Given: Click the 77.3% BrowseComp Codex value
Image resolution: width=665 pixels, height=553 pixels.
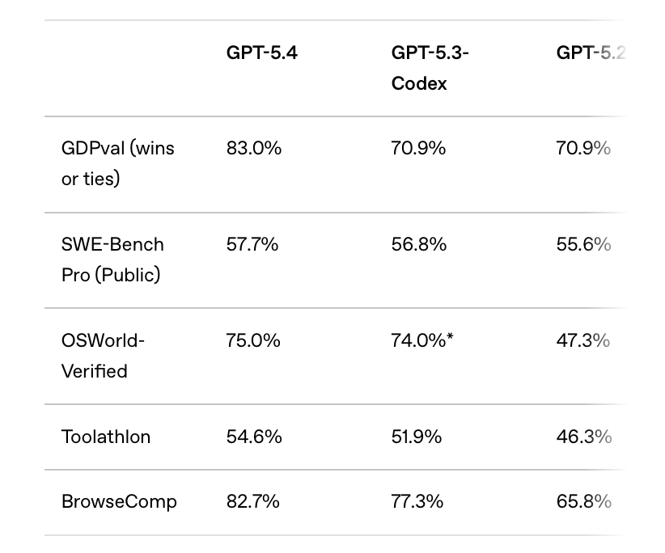Looking at the screenshot, I should coord(417,501).
